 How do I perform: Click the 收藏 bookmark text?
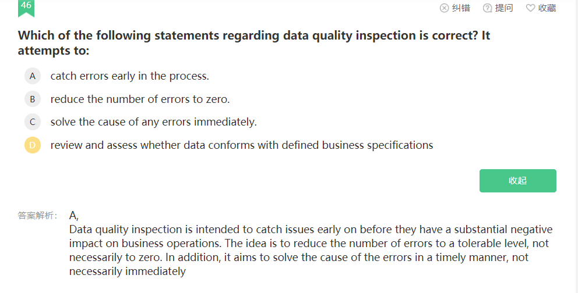(x=547, y=8)
